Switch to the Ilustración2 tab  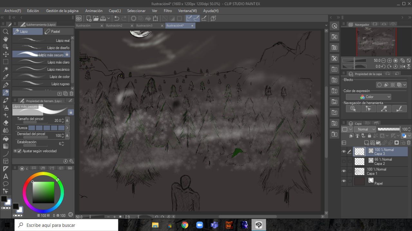point(114,26)
